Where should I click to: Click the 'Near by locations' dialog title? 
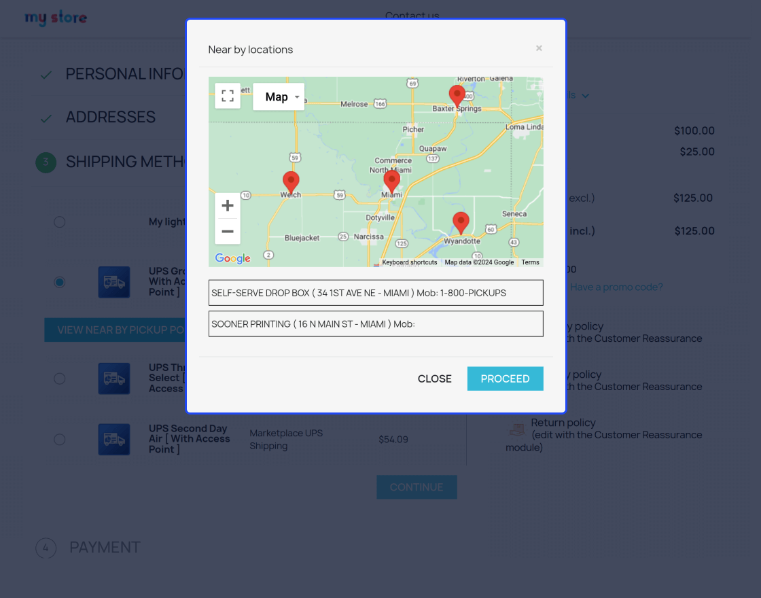251,50
